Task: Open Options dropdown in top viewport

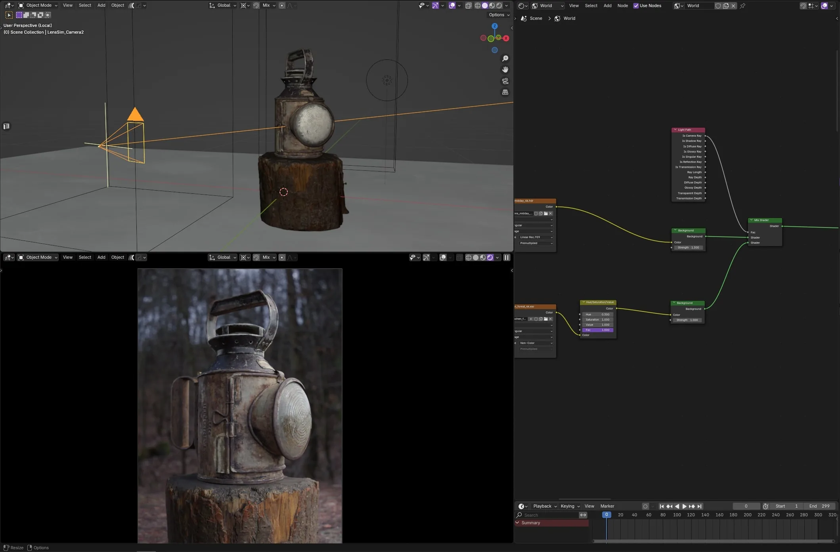Action: (x=499, y=15)
